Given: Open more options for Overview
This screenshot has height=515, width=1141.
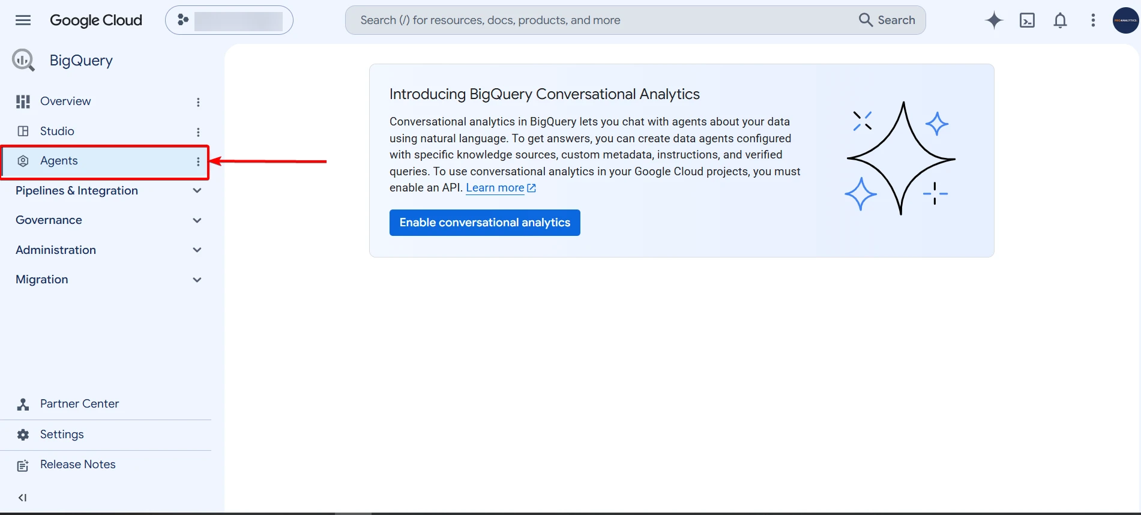Looking at the screenshot, I should [x=198, y=102].
